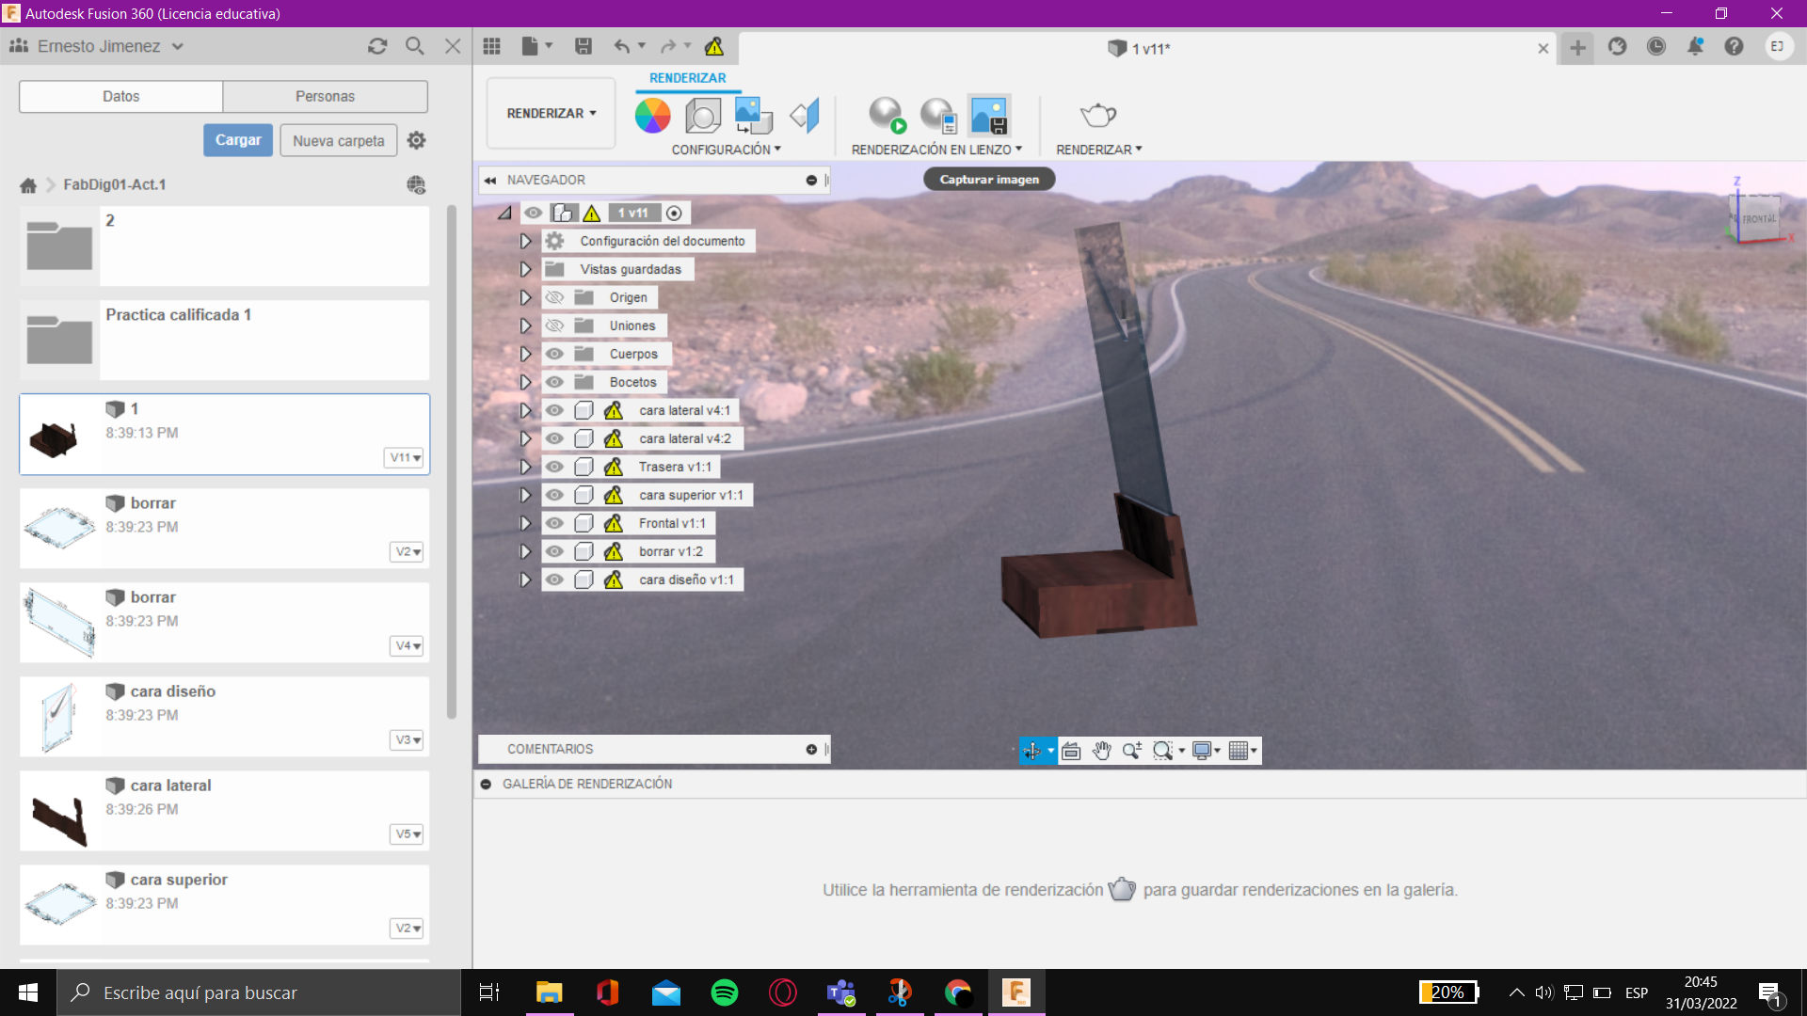The image size is (1807, 1016).
Task: Hide the Cuerpos folder visibility
Action: point(554,354)
